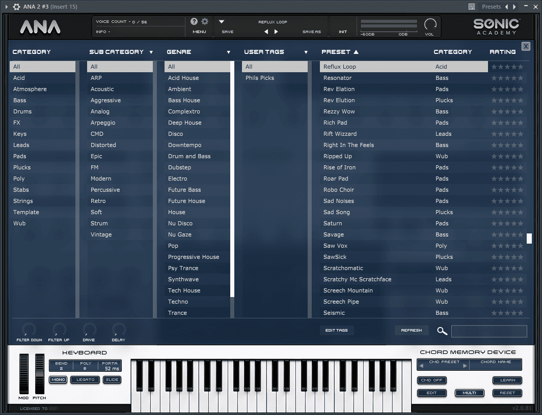Select the Rift Wizzard preset

point(404,134)
